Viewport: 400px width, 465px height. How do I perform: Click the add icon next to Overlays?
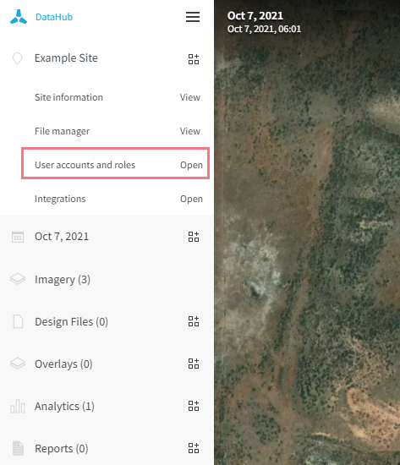194,364
